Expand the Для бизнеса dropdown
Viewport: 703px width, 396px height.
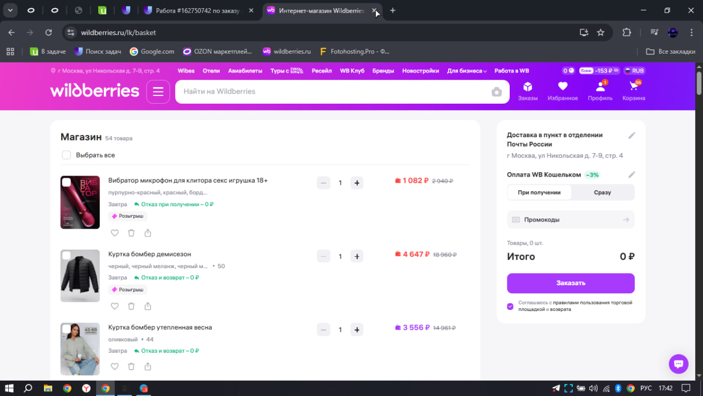tap(467, 71)
